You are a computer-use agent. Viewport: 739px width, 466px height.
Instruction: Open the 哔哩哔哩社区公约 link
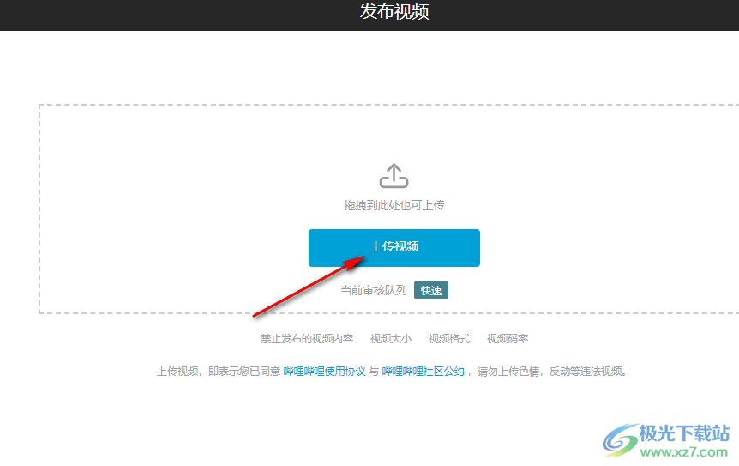click(x=423, y=372)
